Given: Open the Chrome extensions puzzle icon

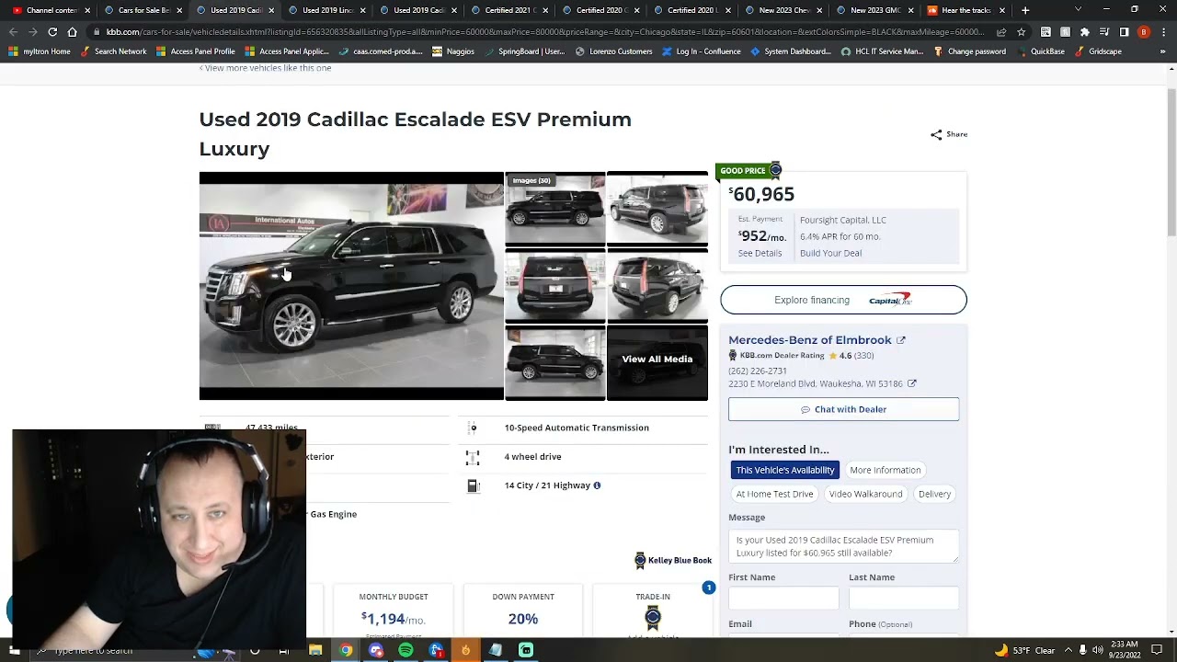Looking at the screenshot, I should (1084, 31).
